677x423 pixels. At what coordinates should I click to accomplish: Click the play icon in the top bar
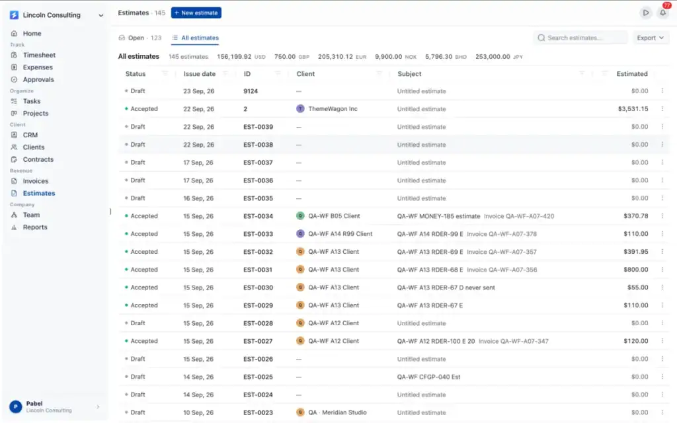(x=645, y=13)
